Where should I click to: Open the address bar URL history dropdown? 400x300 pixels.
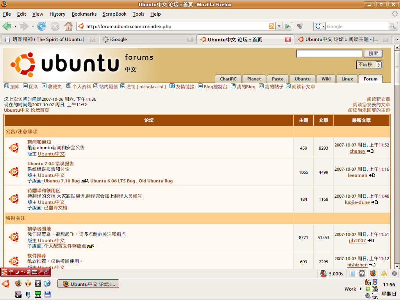click(x=279, y=26)
